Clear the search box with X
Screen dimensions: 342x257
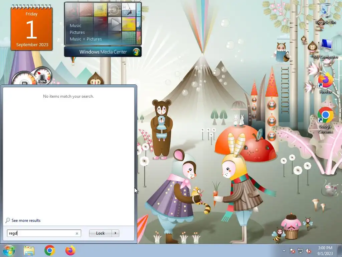pos(77,233)
